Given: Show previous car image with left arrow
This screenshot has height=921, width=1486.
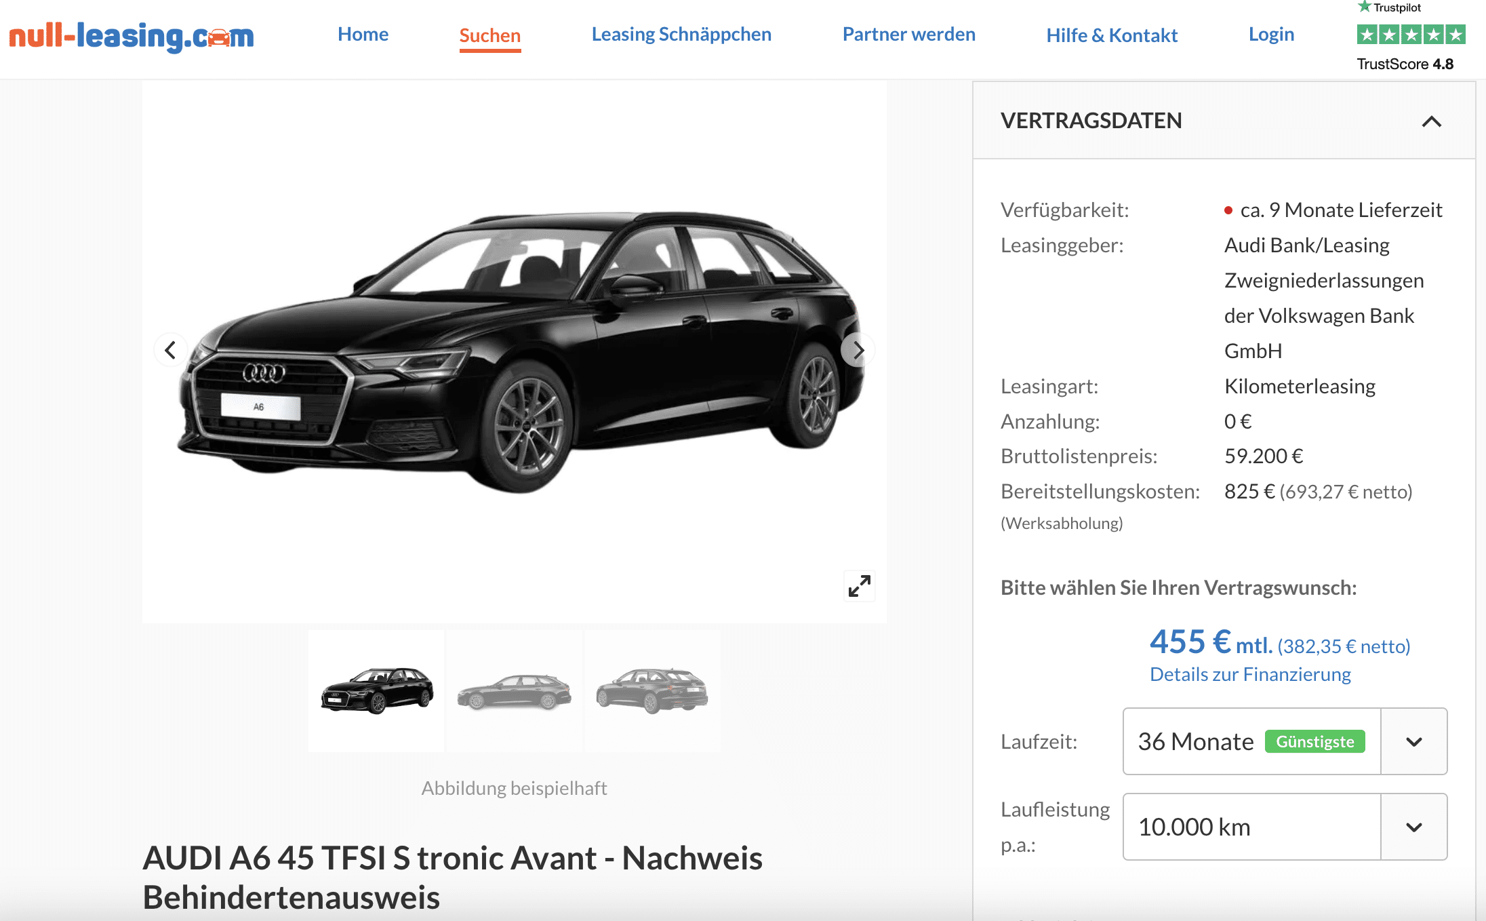Looking at the screenshot, I should tap(170, 350).
